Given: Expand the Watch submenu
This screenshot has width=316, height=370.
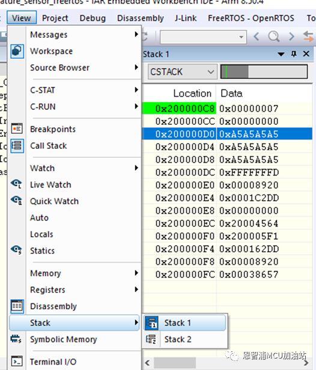Looking at the screenshot, I should click(136, 168).
